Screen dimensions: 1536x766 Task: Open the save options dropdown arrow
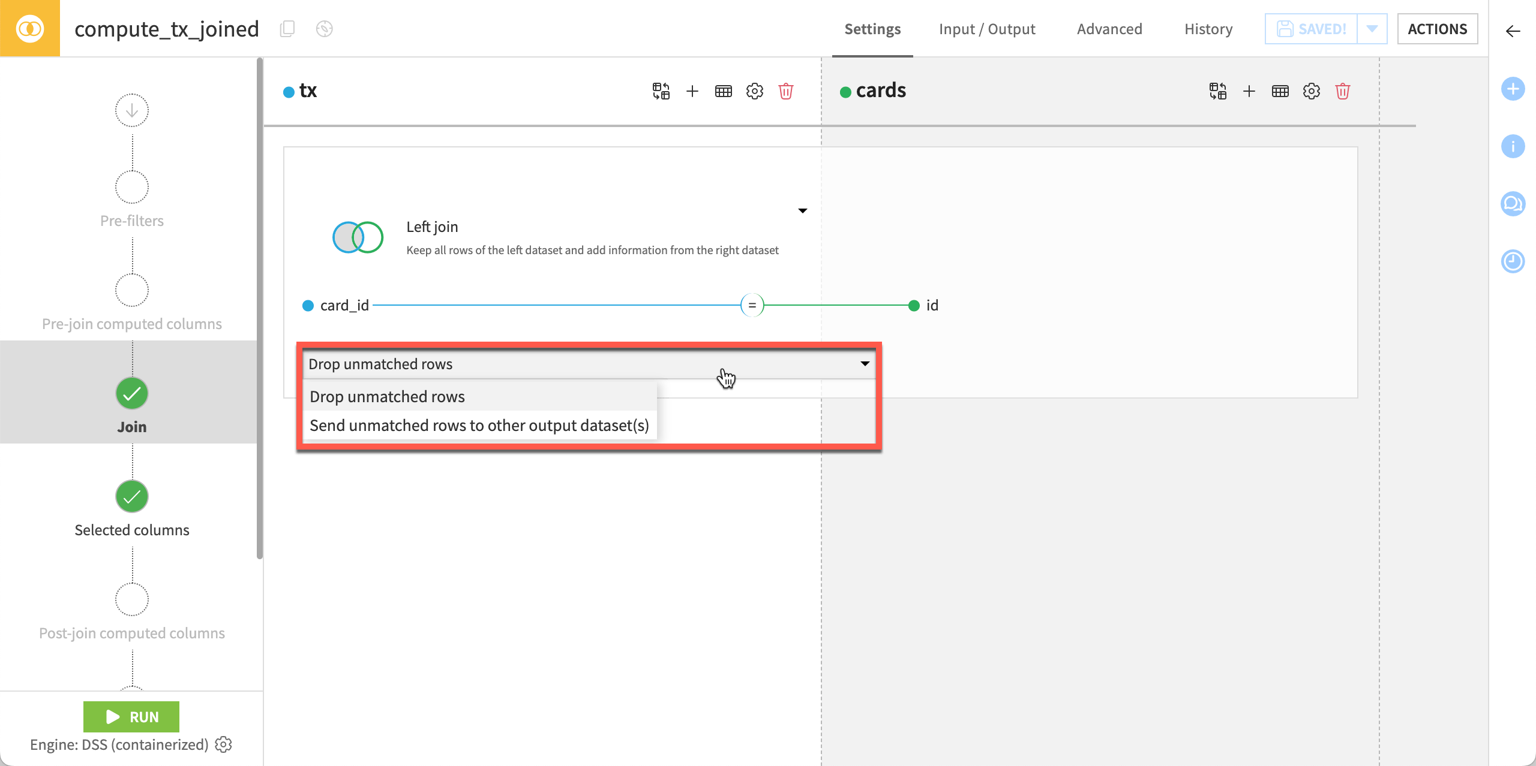tap(1372, 28)
